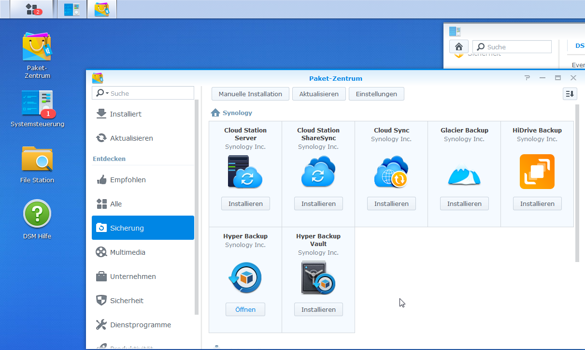
Task: Install HiDrive Backup
Action: pos(537,204)
